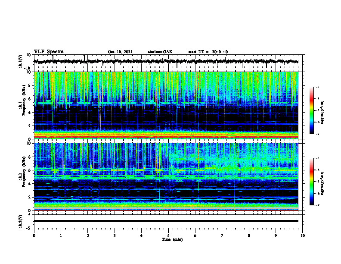Click the "2" kHz tick of ch.2 spectrogram
Image resolution: width=341 pixels, height=264 pixels.
tap(30, 197)
